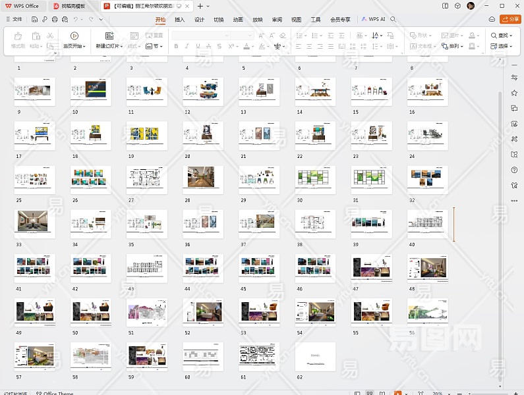Toggle italic text formatting

(x=187, y=47)
